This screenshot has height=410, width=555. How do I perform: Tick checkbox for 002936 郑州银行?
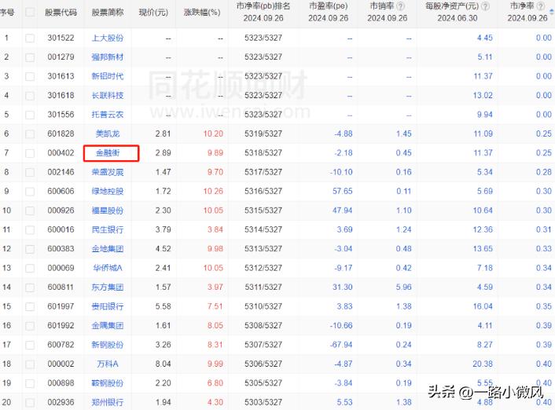[x=30, y=403]
